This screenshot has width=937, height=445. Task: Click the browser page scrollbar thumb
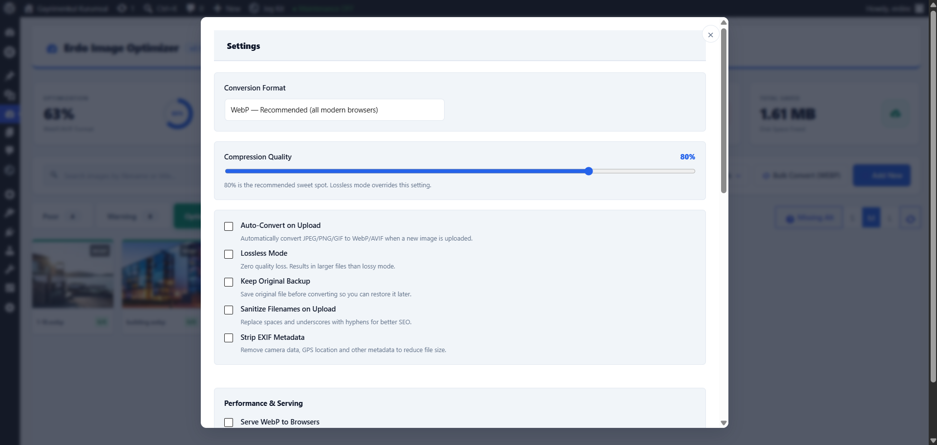pyautogui.click(x=933, y=196)
